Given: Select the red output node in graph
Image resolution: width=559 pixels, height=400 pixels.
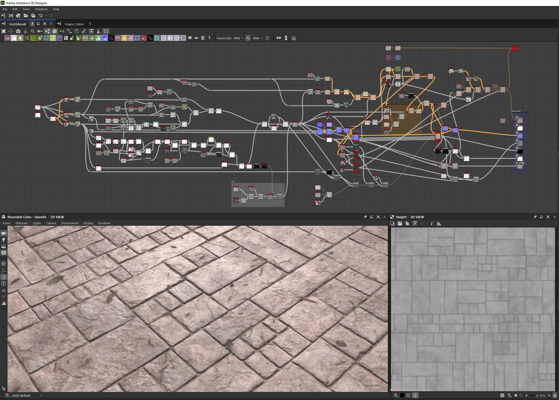Looking at the screenshot, I should click(515, 49).
